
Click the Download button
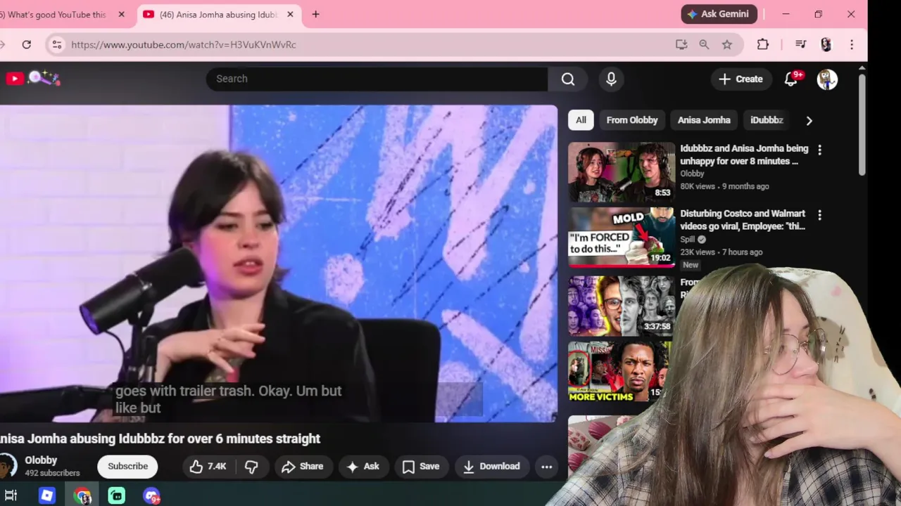point(491,467)
